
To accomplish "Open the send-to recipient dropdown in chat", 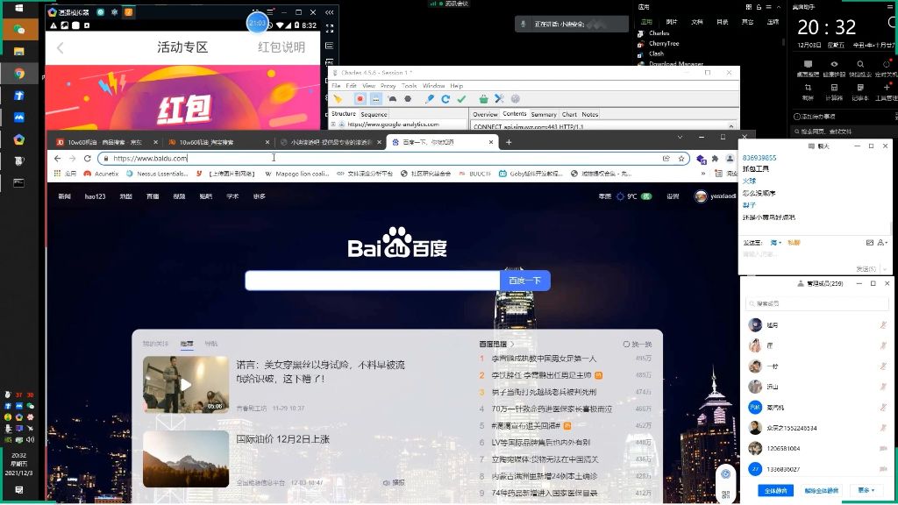I will (x=776, y=243).
